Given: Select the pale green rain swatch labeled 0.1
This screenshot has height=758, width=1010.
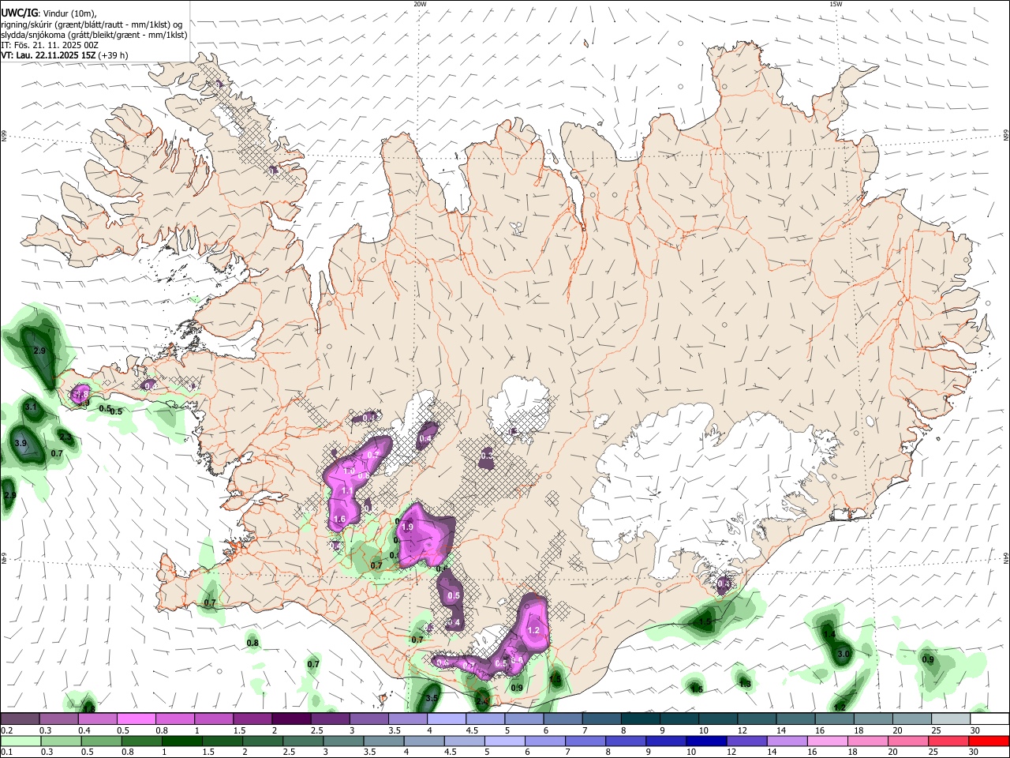Looking at the screenshot, I should click(x=20, y=741).
